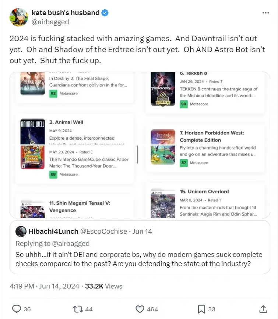Click the reply speech bubble icon
The height and width of the screenshot is (319, 278).
(x=17, y=309)
